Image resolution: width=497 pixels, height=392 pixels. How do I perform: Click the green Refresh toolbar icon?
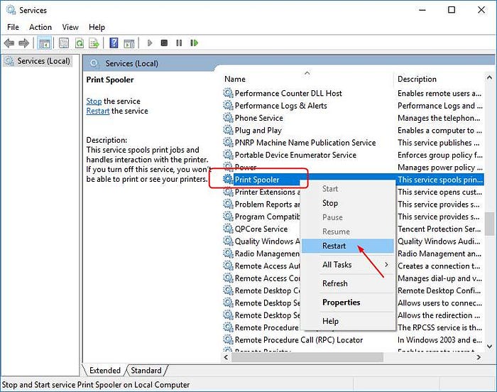[x=80, y=43]
